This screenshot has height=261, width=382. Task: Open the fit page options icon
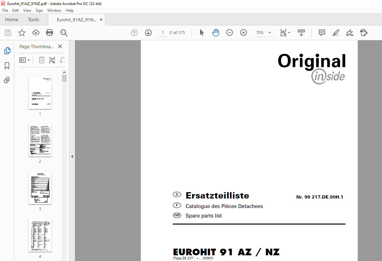tap(285, 33)
